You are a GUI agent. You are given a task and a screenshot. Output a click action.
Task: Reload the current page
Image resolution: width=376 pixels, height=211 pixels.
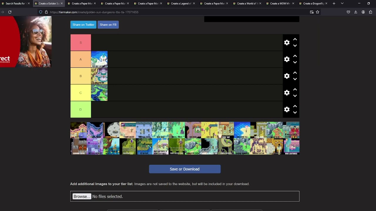pos(10,12)
